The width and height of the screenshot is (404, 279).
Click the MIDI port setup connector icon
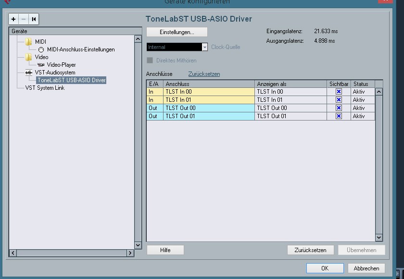pyautogui.click(x=41, y=49)
